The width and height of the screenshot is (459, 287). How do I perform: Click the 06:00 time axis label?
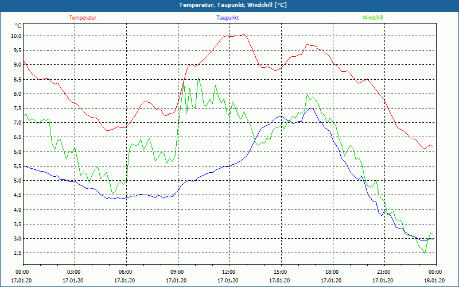pyautogui.click(x=126, y=272)
